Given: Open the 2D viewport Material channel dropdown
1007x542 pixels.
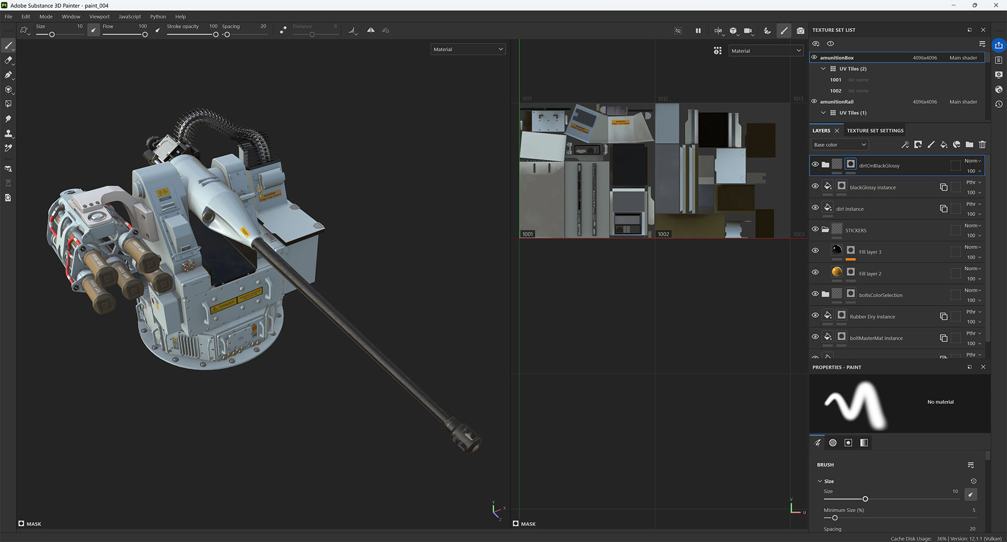Looking at the screenshot, I should 766,51.
